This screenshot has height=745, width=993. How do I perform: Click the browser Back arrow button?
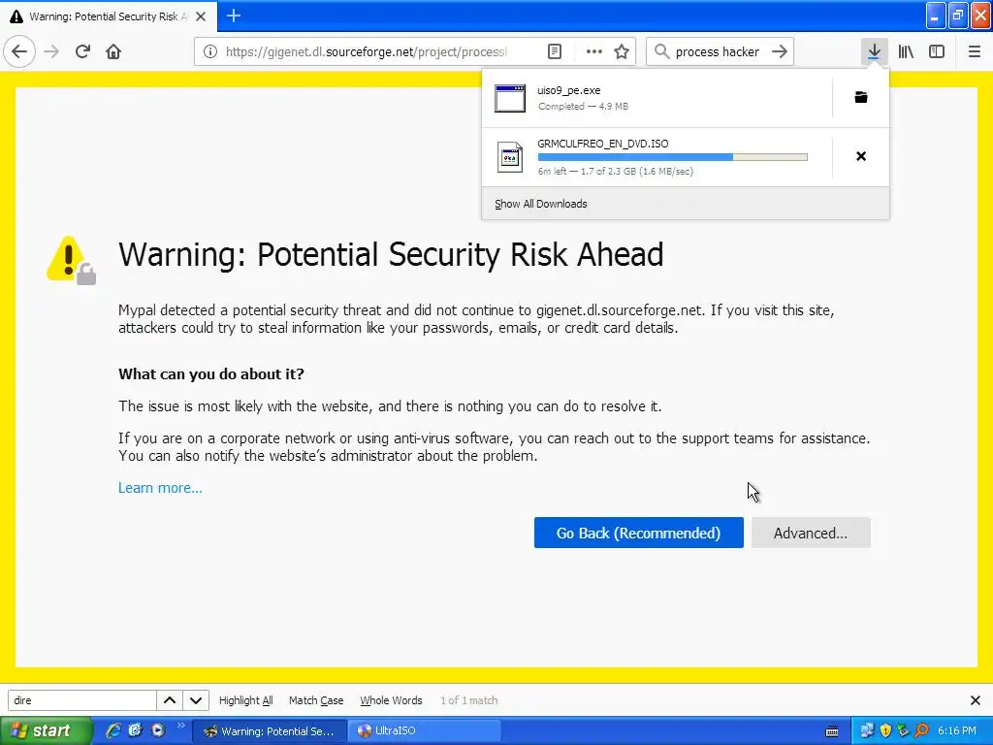click(x=19, y=51)
